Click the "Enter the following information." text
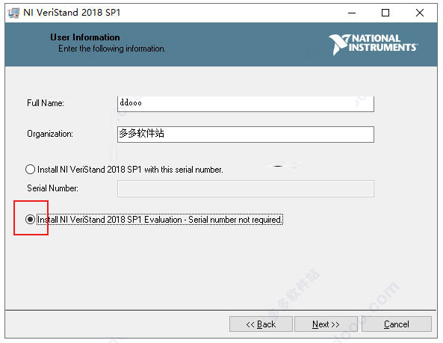 coord(112,49)
